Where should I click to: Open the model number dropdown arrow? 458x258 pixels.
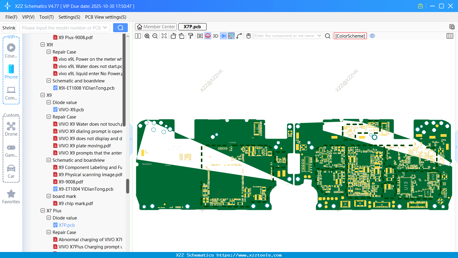pyautogui.click(x=105, y=28)
